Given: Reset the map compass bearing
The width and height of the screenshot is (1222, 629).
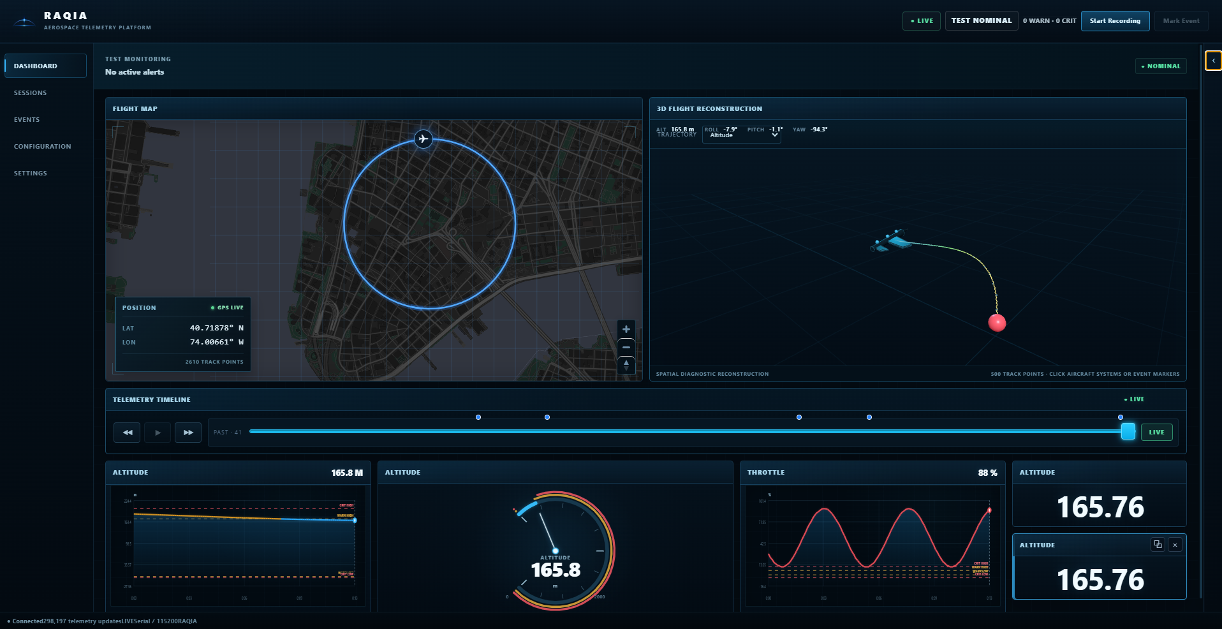Looking at the screenshot, I should click(x=626, y=365).
